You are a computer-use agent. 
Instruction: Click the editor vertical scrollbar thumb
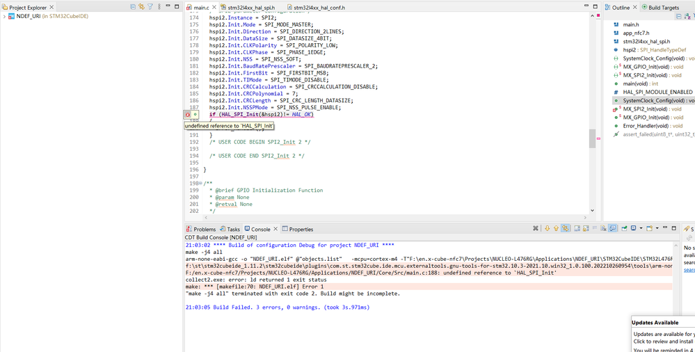[592, 138]
